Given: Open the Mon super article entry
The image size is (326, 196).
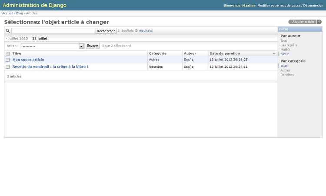Looking at the screenshot, I should tap(28, 60).
